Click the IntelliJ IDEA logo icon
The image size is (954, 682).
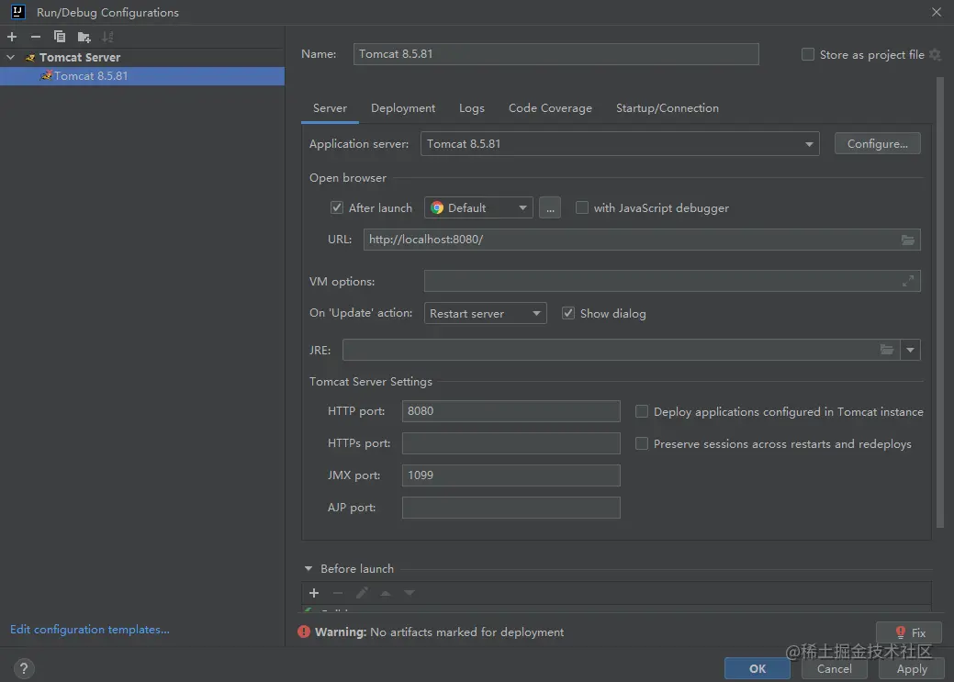pyautogui.click(x=17, y=12)
